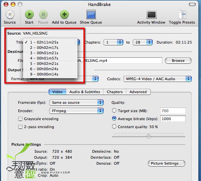The height and width of the screenshot is (181, 201).
Task: Toggle Presets drawer icon
Action: [182, 14]
